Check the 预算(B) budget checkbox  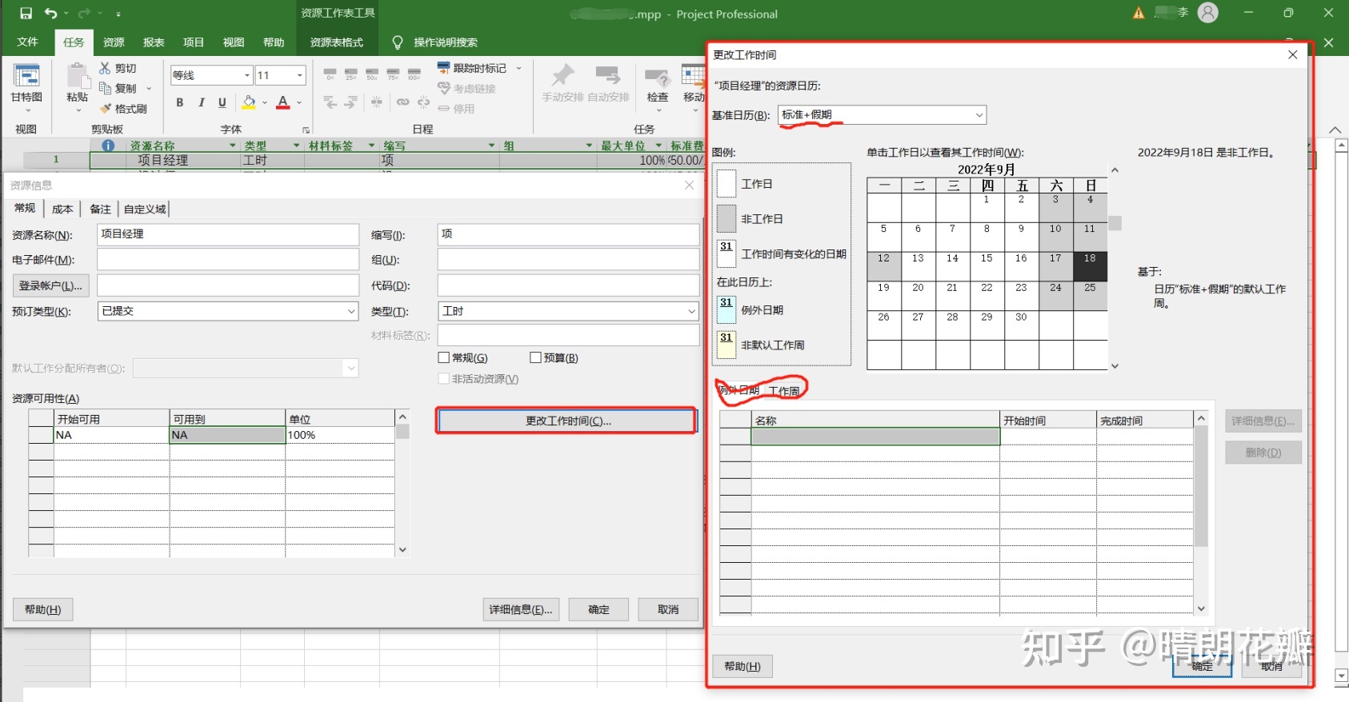[536, 357]
